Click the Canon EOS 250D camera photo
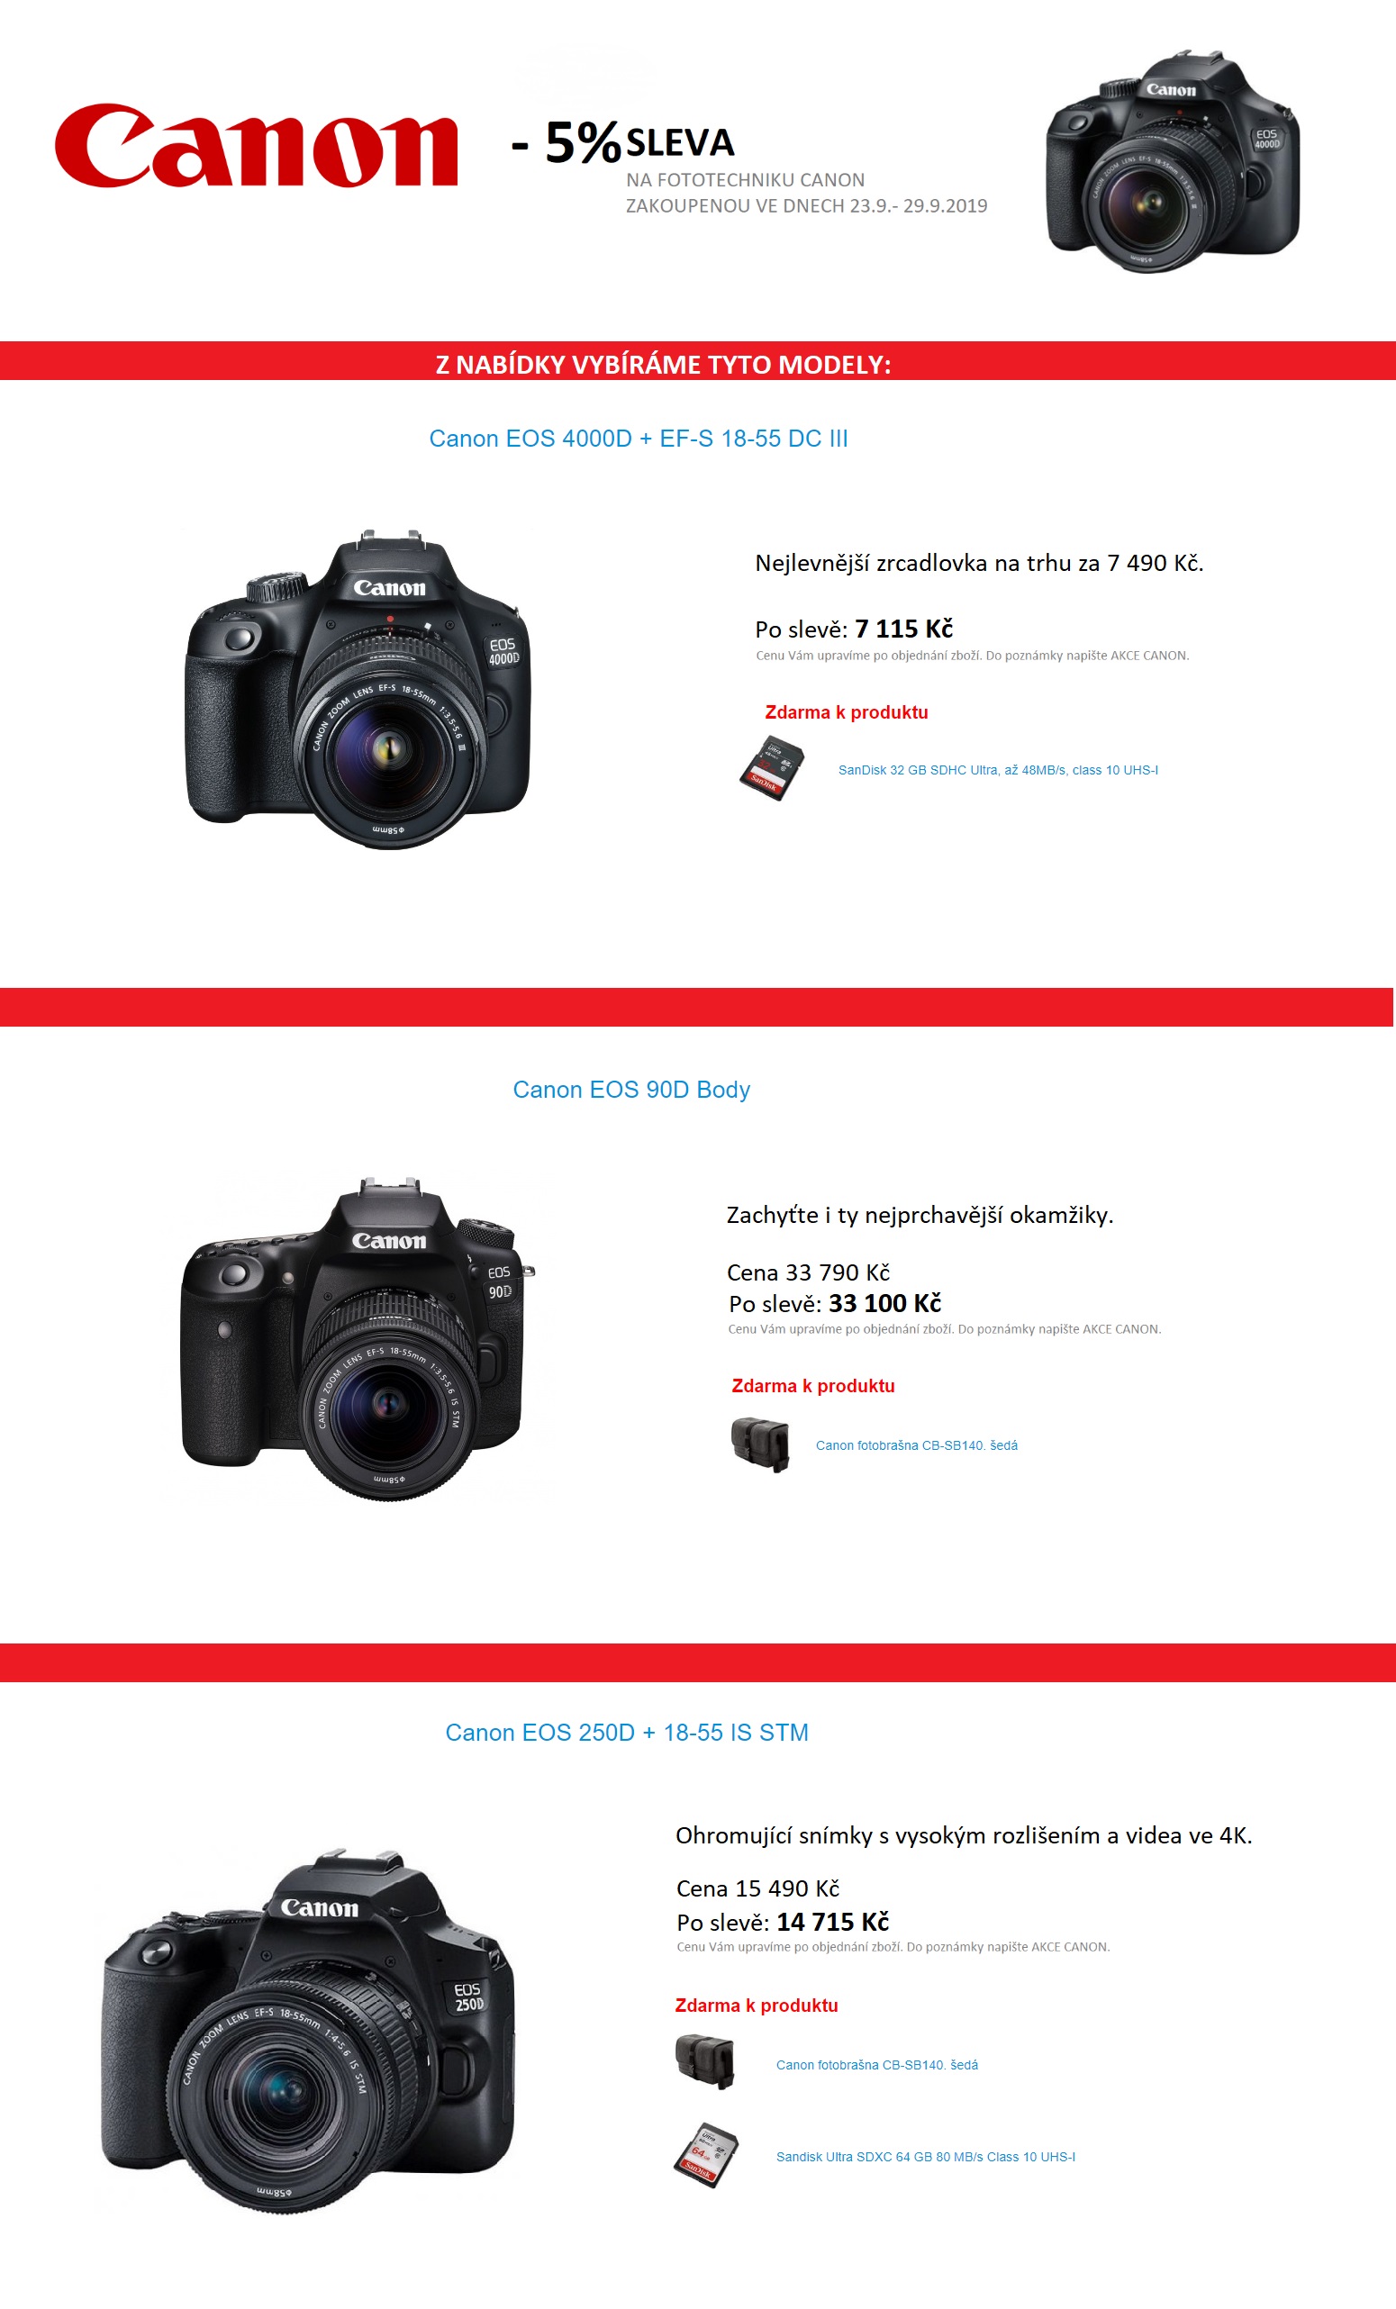 click(308, 2033)
